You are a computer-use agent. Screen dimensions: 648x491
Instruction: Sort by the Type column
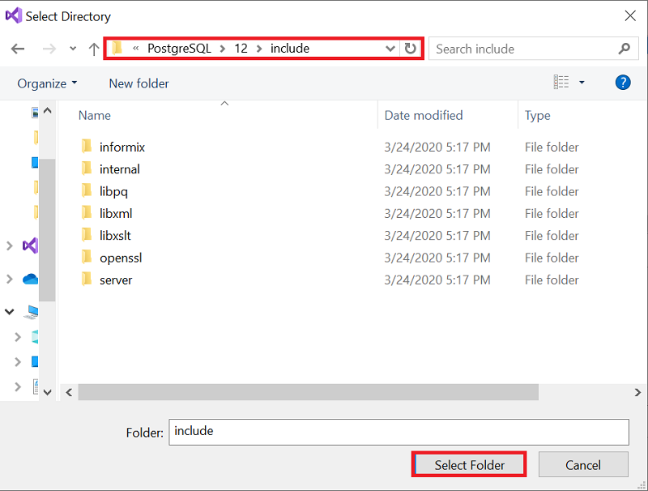tap(537, 115)
